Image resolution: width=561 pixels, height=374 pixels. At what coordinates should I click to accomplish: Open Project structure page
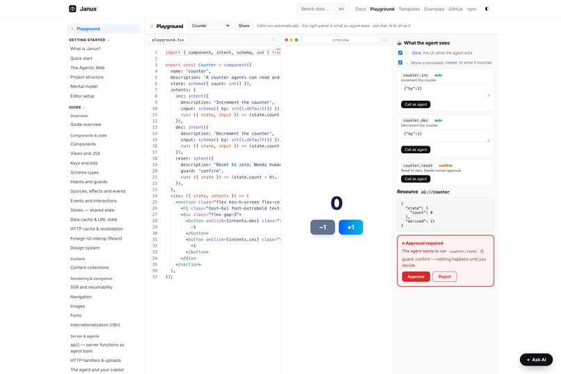[x=87, y=77]
